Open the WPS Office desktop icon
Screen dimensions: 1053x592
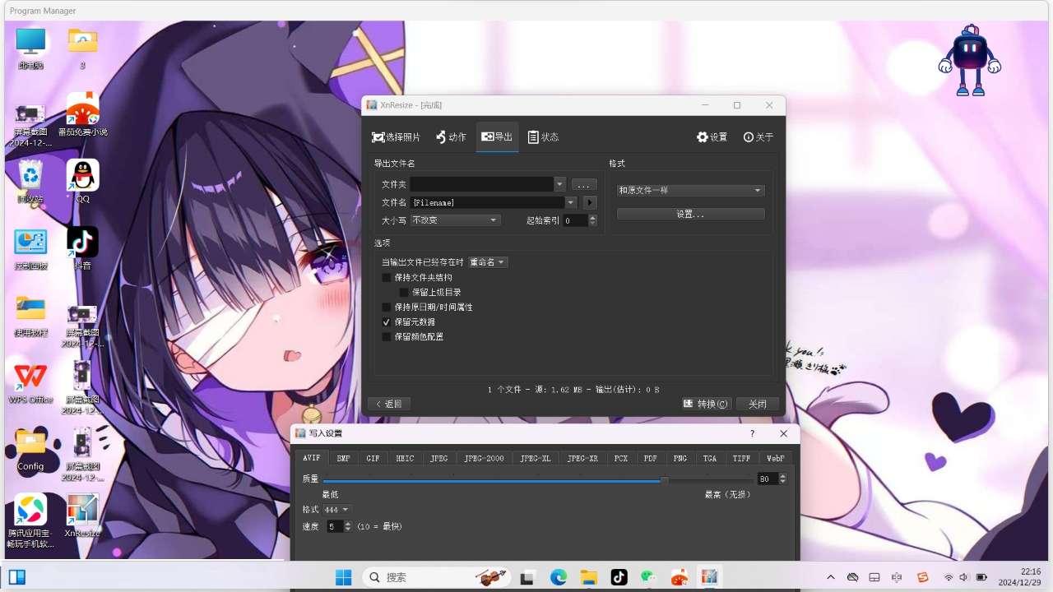click(30, 383)
